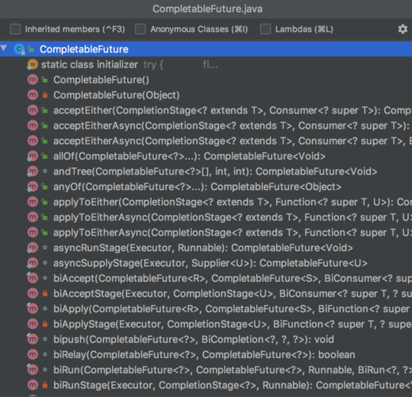Click method icon of bipush
Screen dimensions: 412x397
[x=33, y=339]
